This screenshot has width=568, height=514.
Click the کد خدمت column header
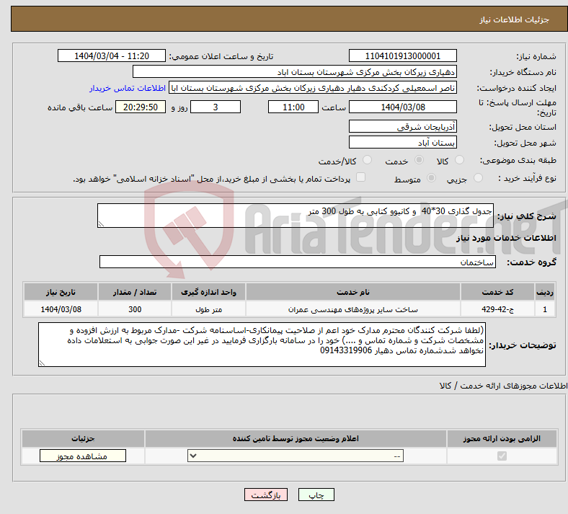coord(498,292)
